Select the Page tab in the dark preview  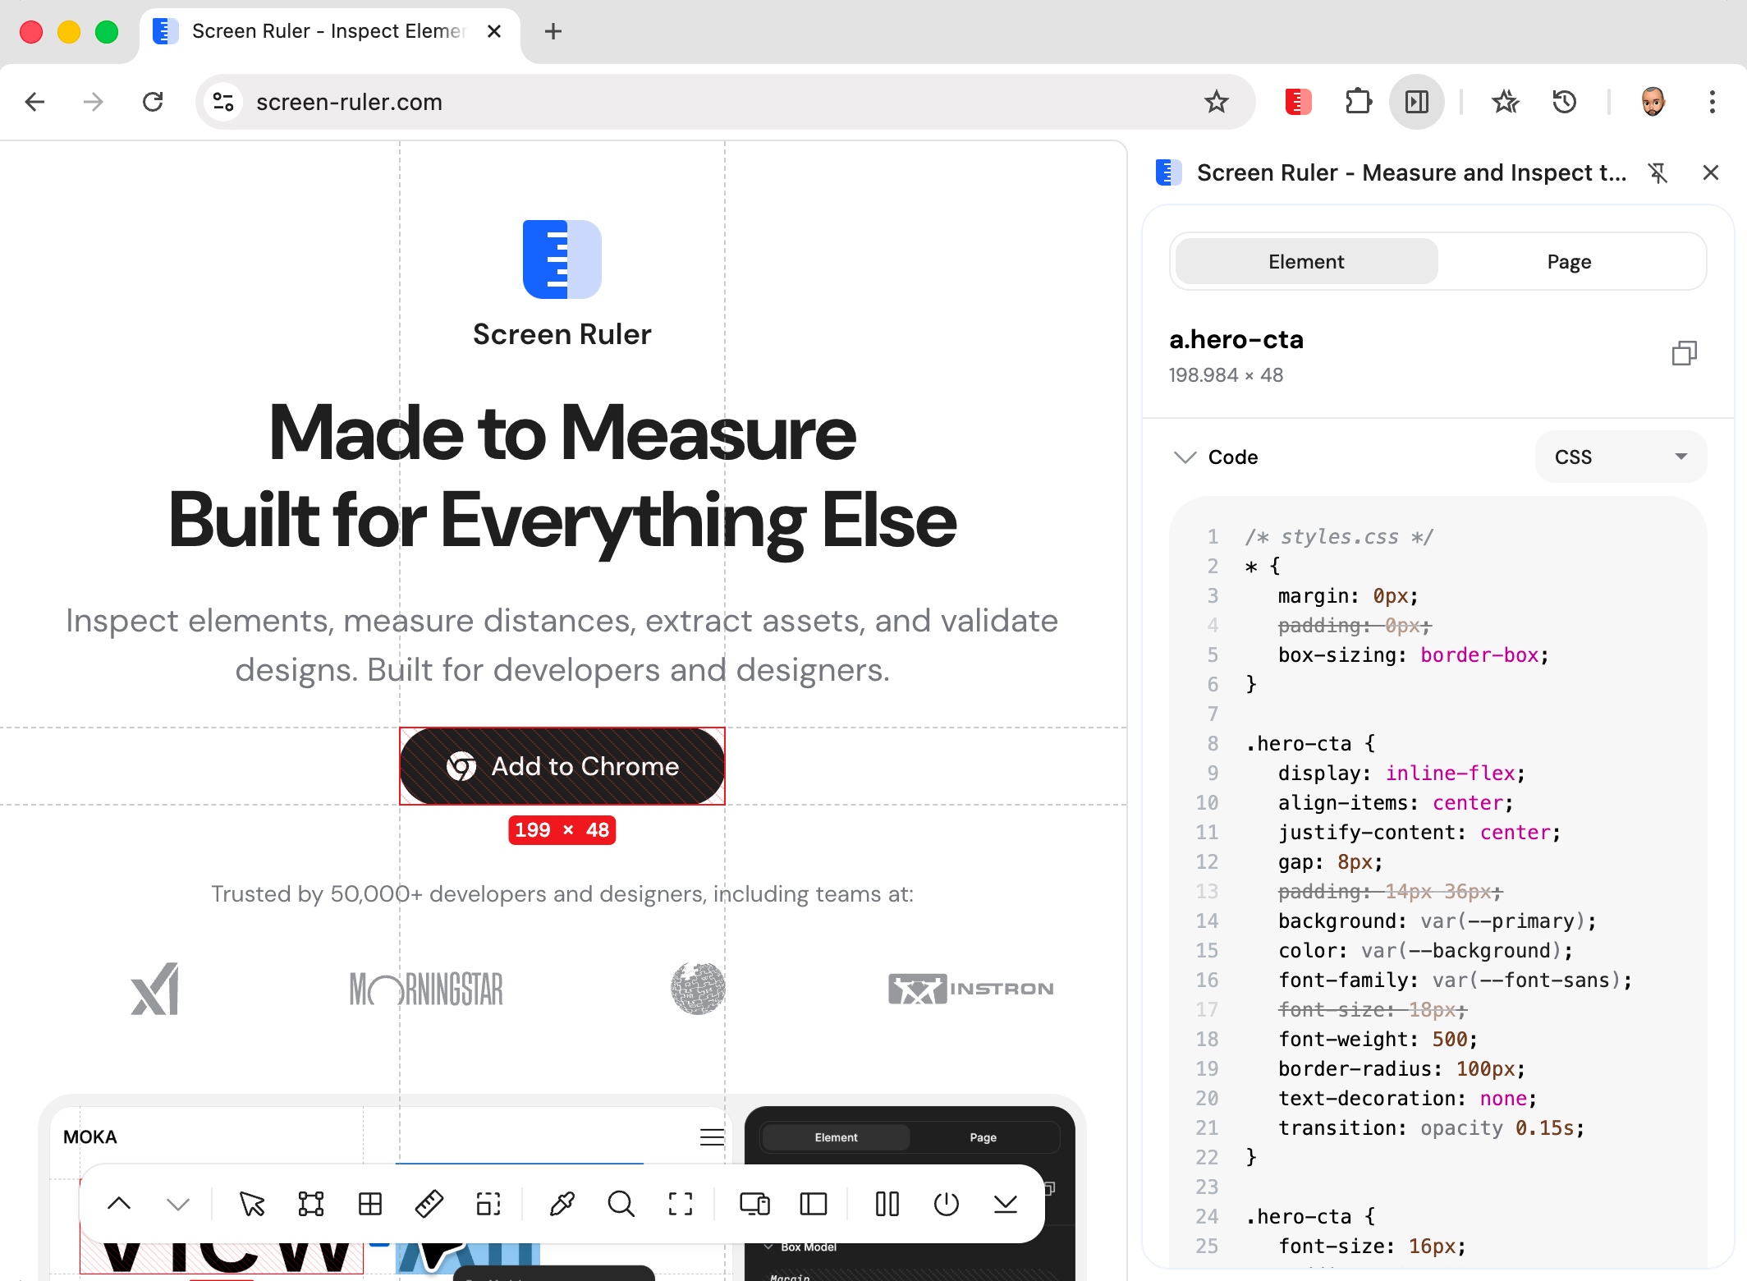(983, 1137)
